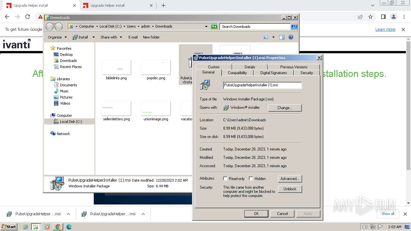Expand first download item chevron
Screen dimensions: 411x231
[x=68, y=214]
